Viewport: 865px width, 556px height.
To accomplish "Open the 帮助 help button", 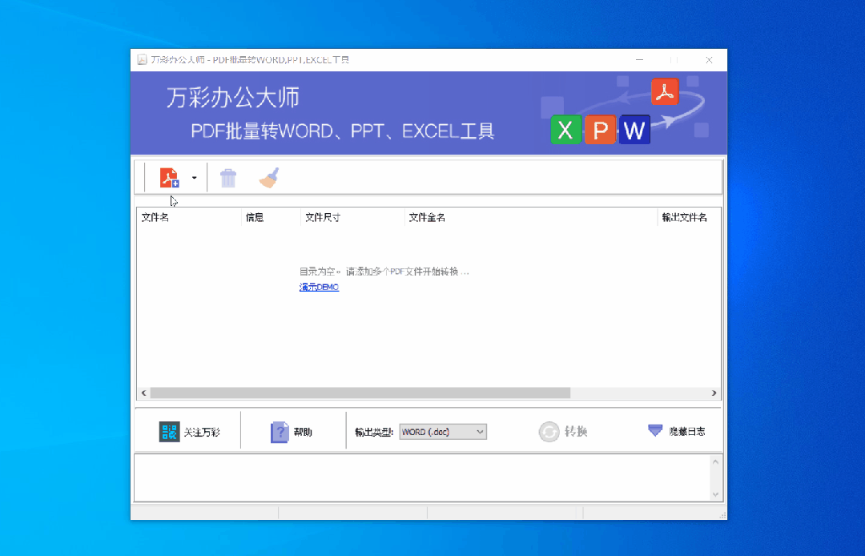I will click(291, 432).
